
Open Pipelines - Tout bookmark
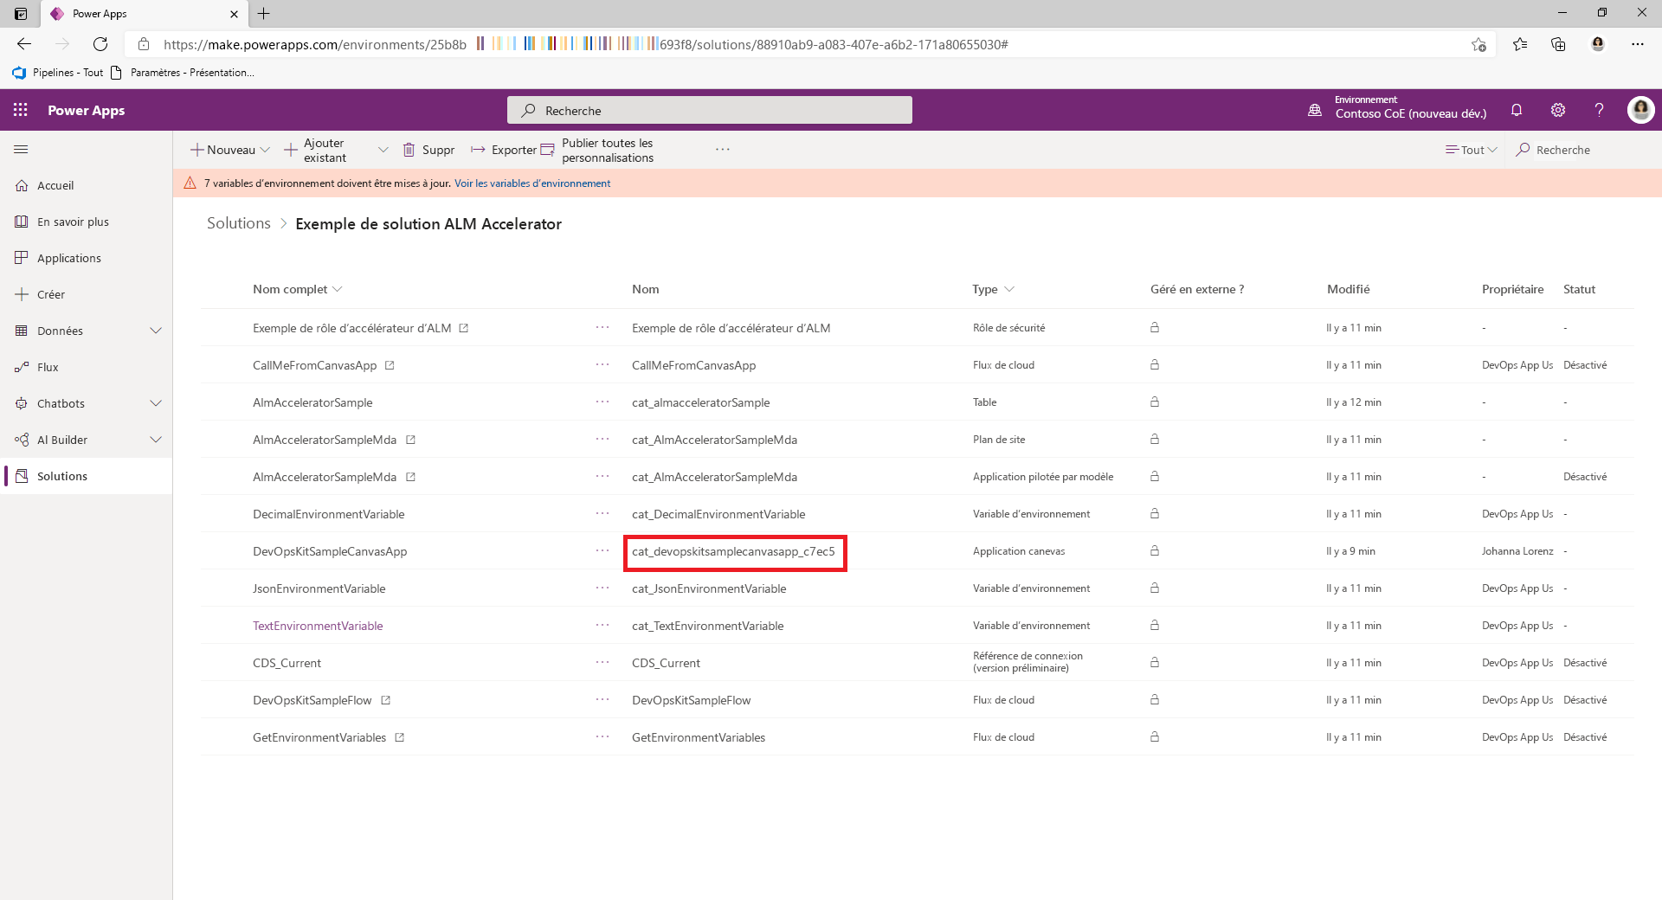[x=58, y=73]
